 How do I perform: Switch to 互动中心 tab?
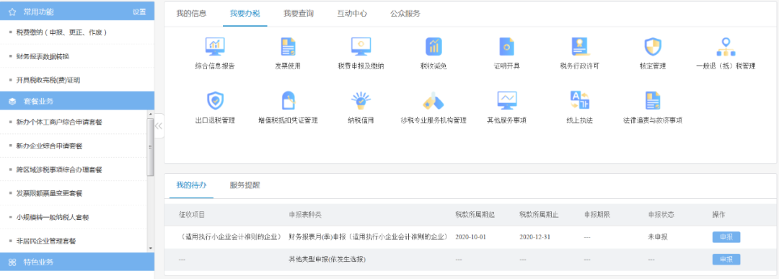click(352, 14)
